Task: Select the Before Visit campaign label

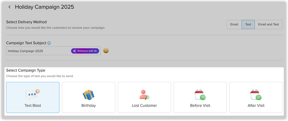Action: click(x=200, y=106)
